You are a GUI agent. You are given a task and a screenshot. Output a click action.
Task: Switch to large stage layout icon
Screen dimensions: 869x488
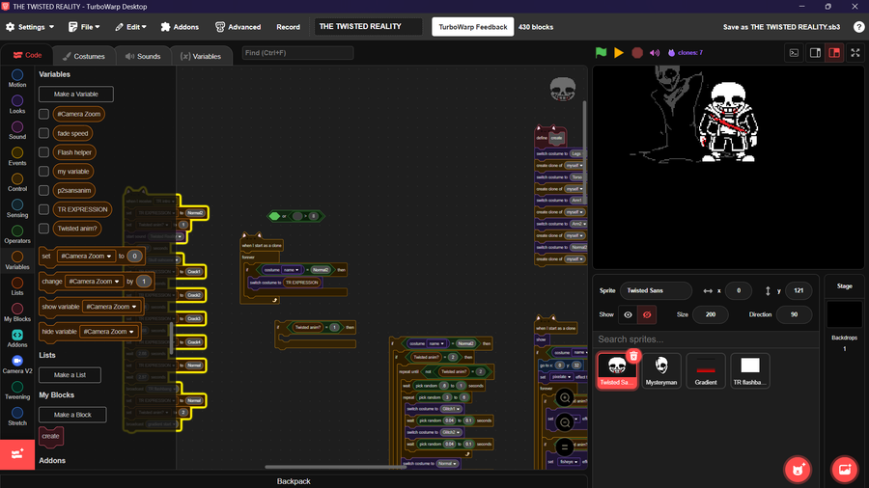834,53
